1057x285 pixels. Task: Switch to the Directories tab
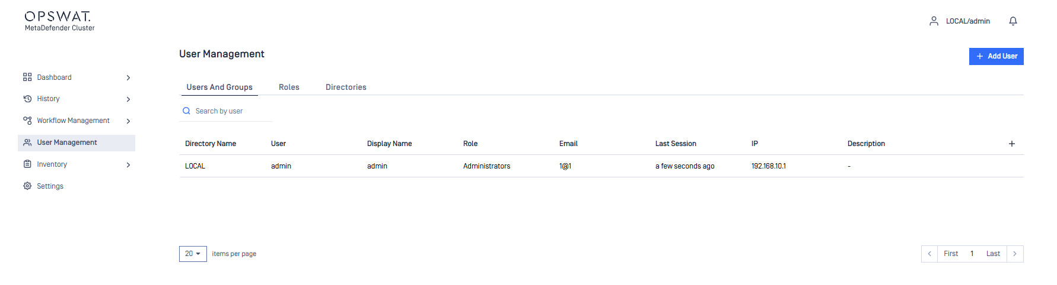pyautogui.click(x=346, y=87)
